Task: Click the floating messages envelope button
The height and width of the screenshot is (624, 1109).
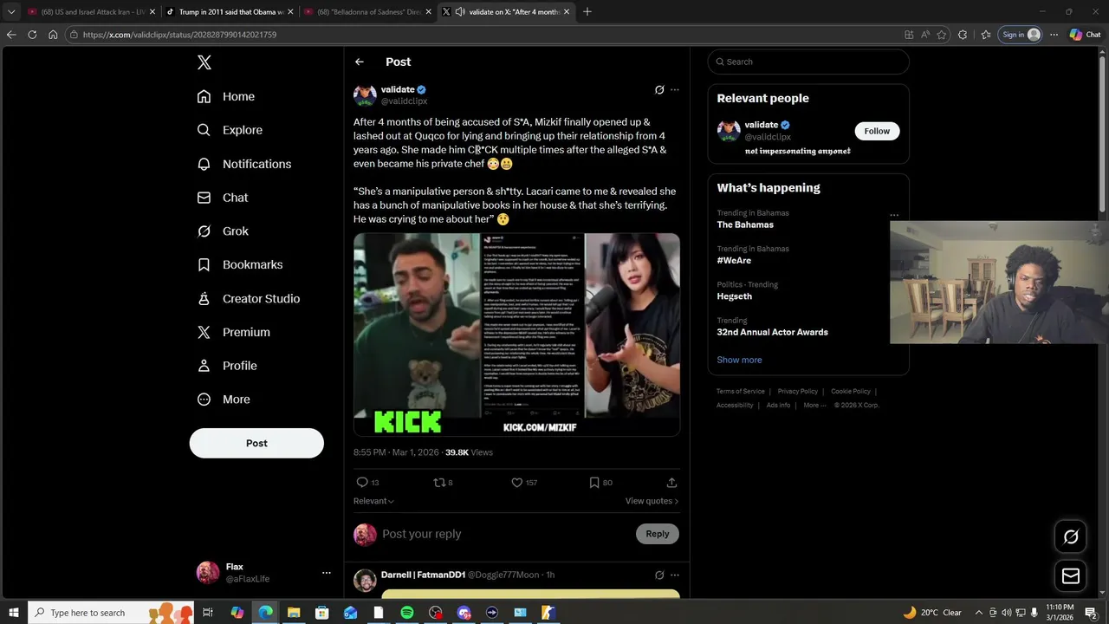Action: pyautogui.click(x=1071, y=576)
